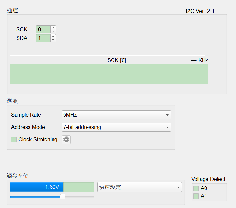
Task: Click the SDA channel value field
Action: [x=43, y=38]
